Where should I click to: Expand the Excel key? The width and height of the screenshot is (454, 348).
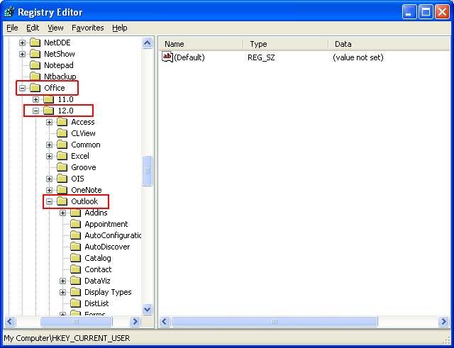pos(49,156)
